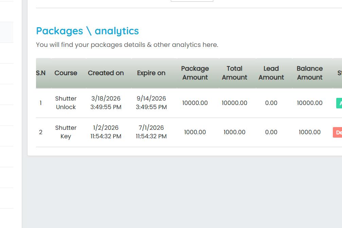342x228 pixels.
Task: Click the 1/2/2026 created date cell
Action: click(x=106, y=132)
